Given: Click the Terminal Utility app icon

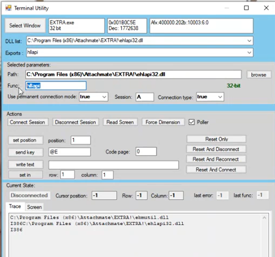Looking at the screenshot, I should (x=8, y=8).
